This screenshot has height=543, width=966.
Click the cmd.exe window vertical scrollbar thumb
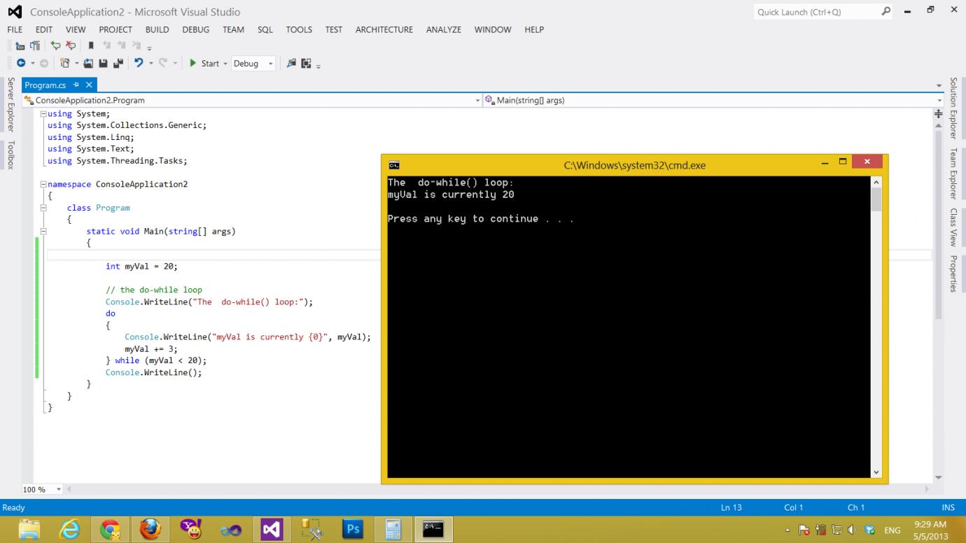876,198
